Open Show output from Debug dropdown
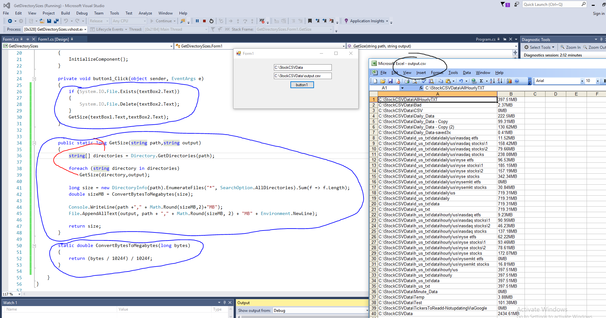The height and width of the screenshot is (318, 606). tap(367, 311)
